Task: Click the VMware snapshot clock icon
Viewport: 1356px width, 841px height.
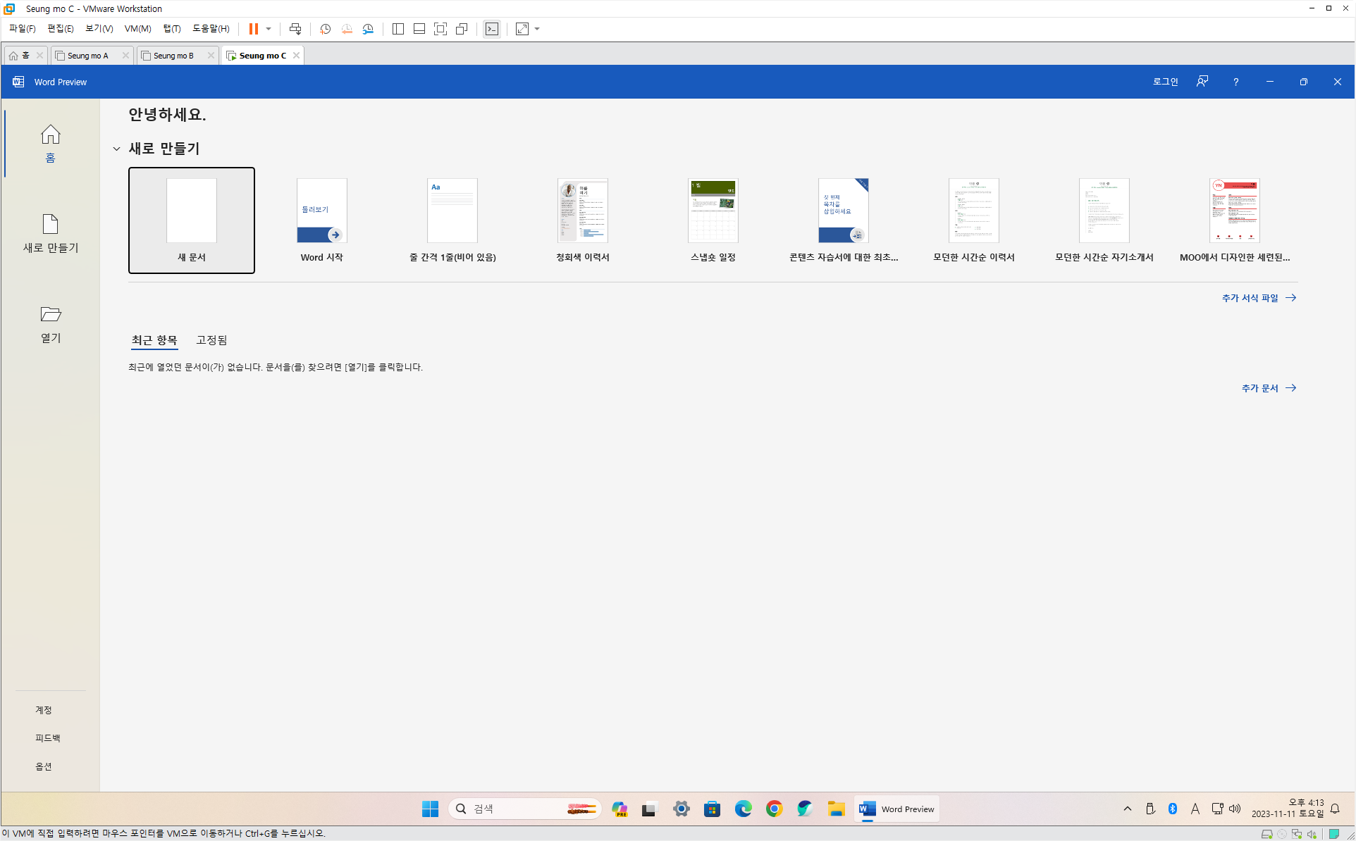Action: pyautogui.click(x=325, y=29)
